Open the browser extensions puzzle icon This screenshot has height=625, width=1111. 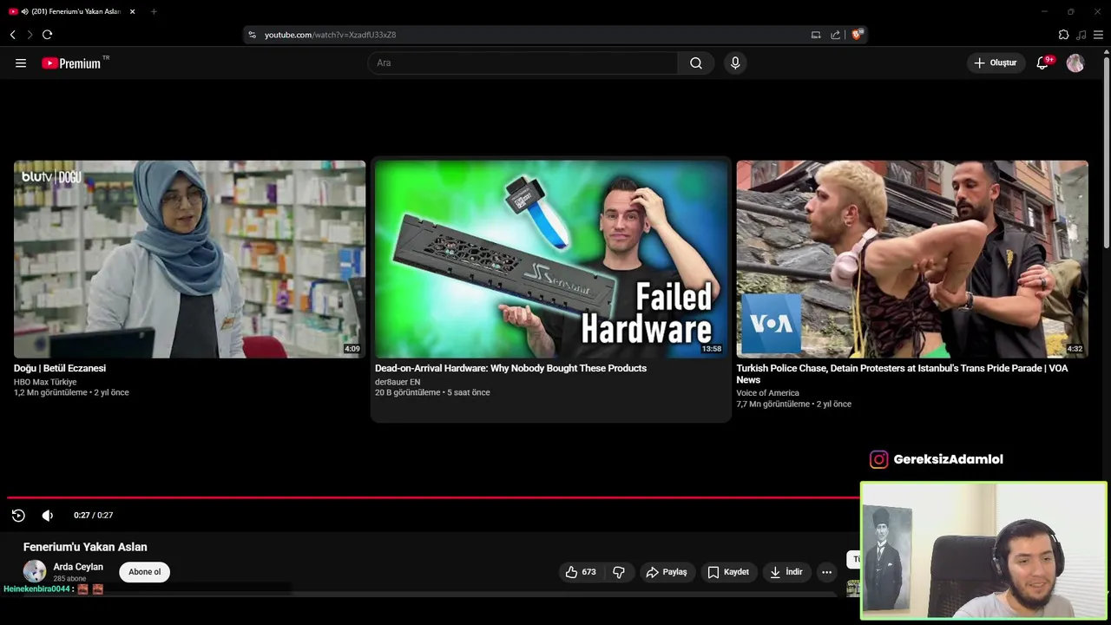[1063, 35]
